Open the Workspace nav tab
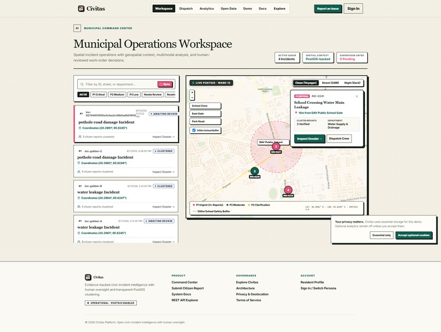The width and height of the screenshot is (441, 332). coord(164,9)
